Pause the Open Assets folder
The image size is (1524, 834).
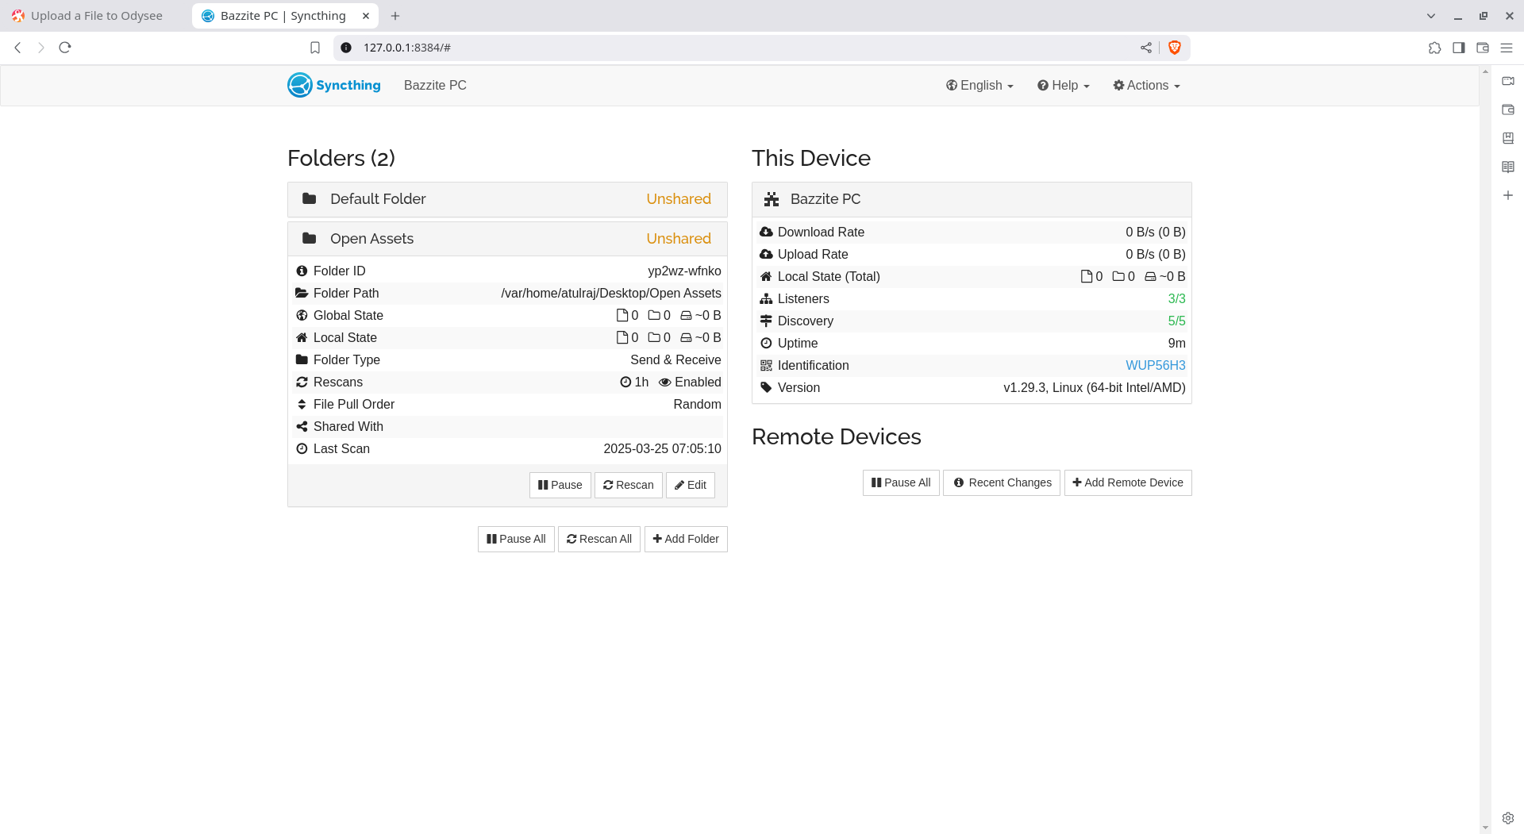point(560,485)
